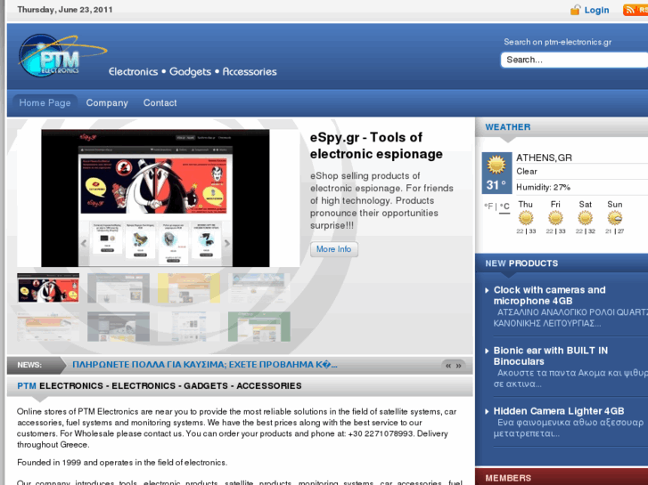Click the Thu forecast sun icon
Screen dimensions: 648x485
click(x=526, y=217)
